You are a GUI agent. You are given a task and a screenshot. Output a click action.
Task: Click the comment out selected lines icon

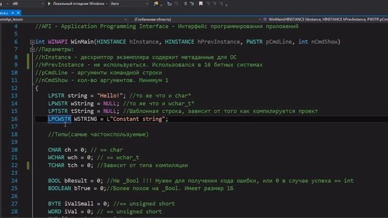[186, 4]
